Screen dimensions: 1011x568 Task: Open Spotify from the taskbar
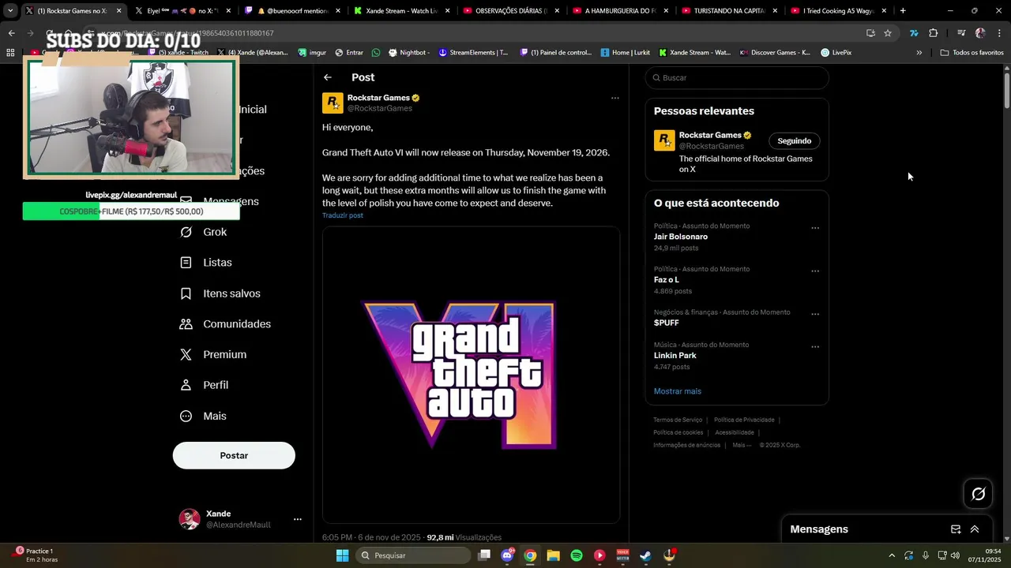[x=577, y=555]
